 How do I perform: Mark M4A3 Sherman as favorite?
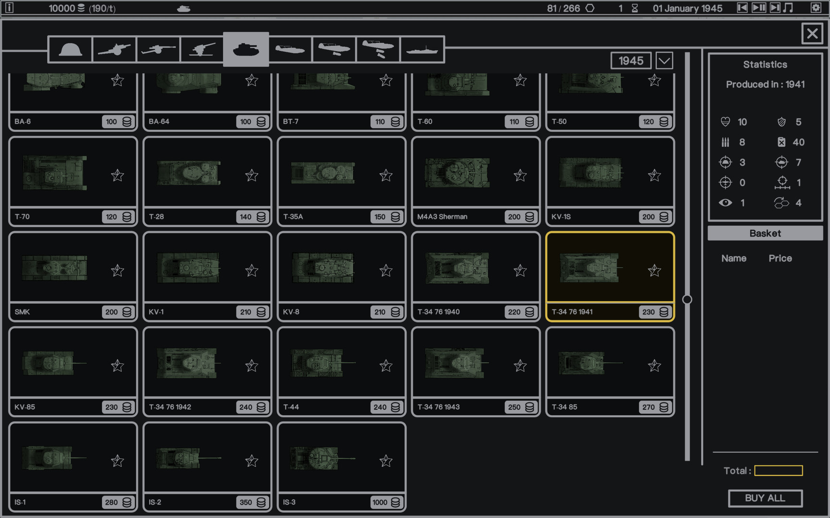pos(520,176)
